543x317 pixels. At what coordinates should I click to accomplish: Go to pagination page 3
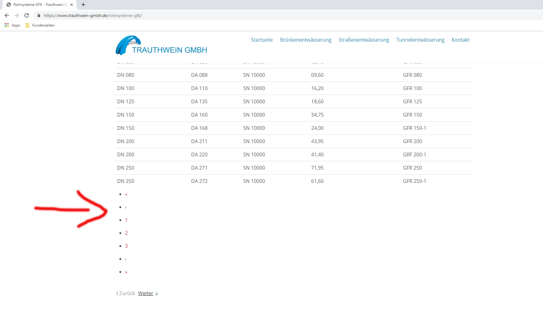tap(126, 246)
